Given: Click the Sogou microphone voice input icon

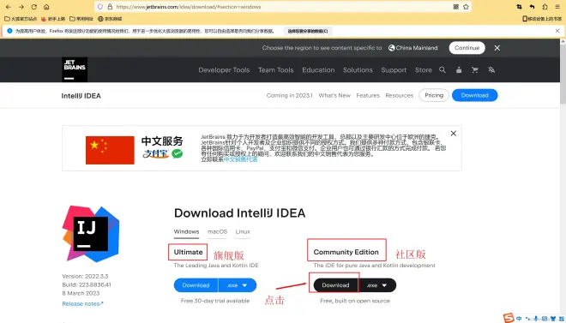Looking at the screenshot, I should click(536, 319).
